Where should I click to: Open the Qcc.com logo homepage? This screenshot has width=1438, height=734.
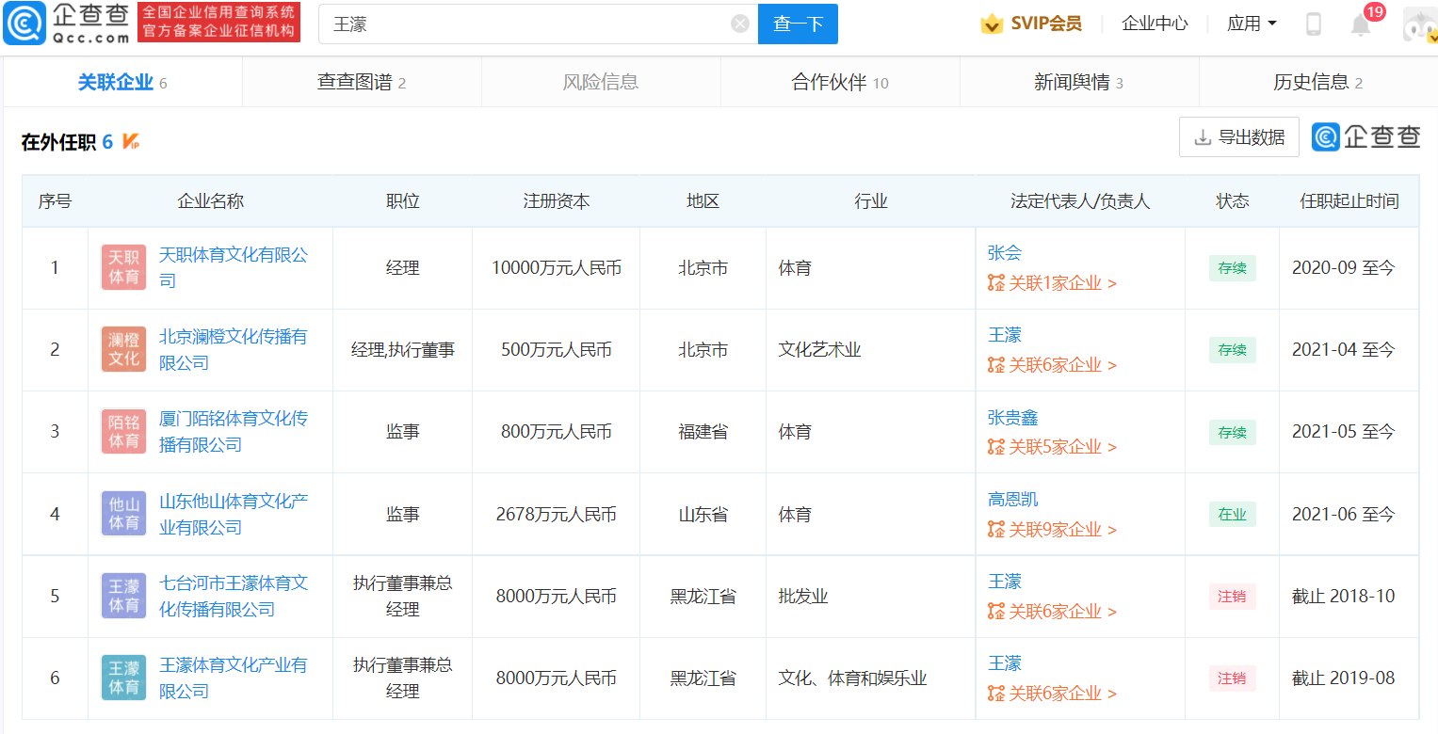pyautogui.click(x=67, y=24)
